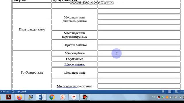Open Firefox from the taskbar
The width and height of the screenshot is (184, 103).
[19, 97]
